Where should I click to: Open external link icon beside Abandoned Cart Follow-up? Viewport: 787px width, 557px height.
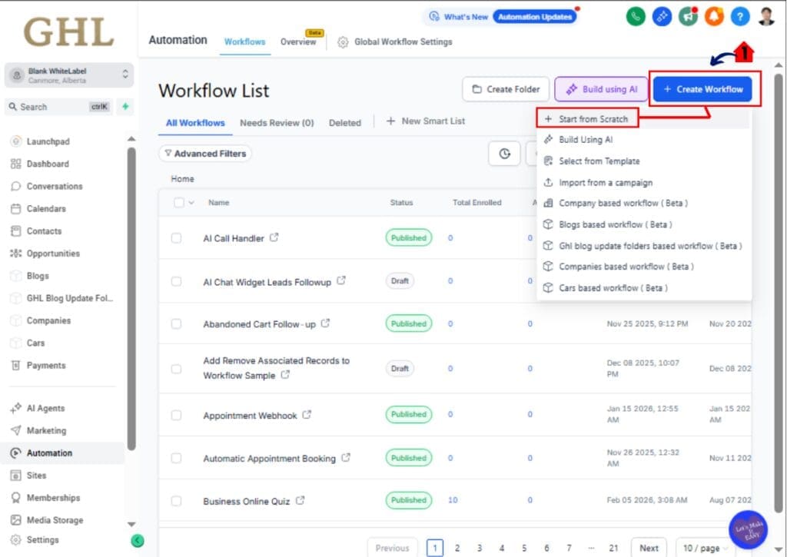tap(325, 323)
